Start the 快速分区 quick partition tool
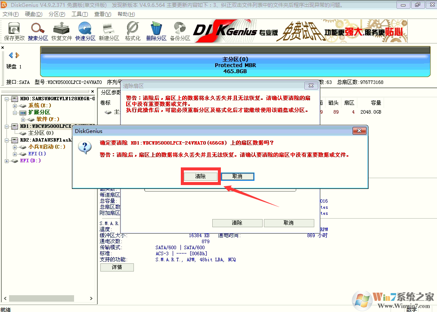This screenshot has width=437, height=312. [x=85, y=31]
